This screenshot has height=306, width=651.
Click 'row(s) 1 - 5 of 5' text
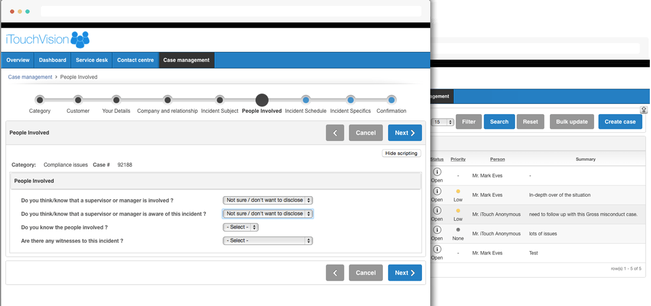click(x=626, y=269)
